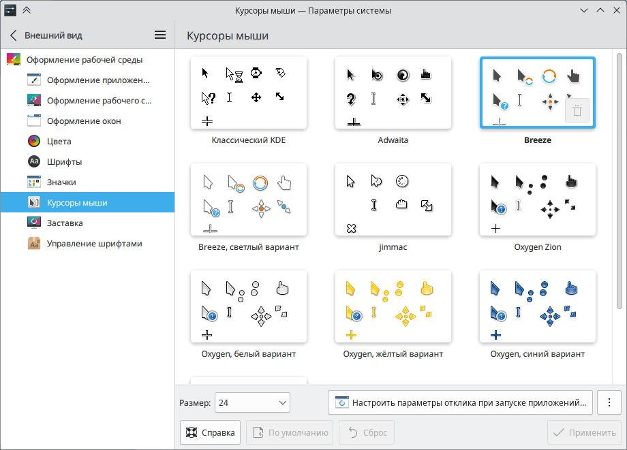The height and width of the screenshot is (450, 627).
Task: Click the Сброс button
Action: click(x=367, y=432)
